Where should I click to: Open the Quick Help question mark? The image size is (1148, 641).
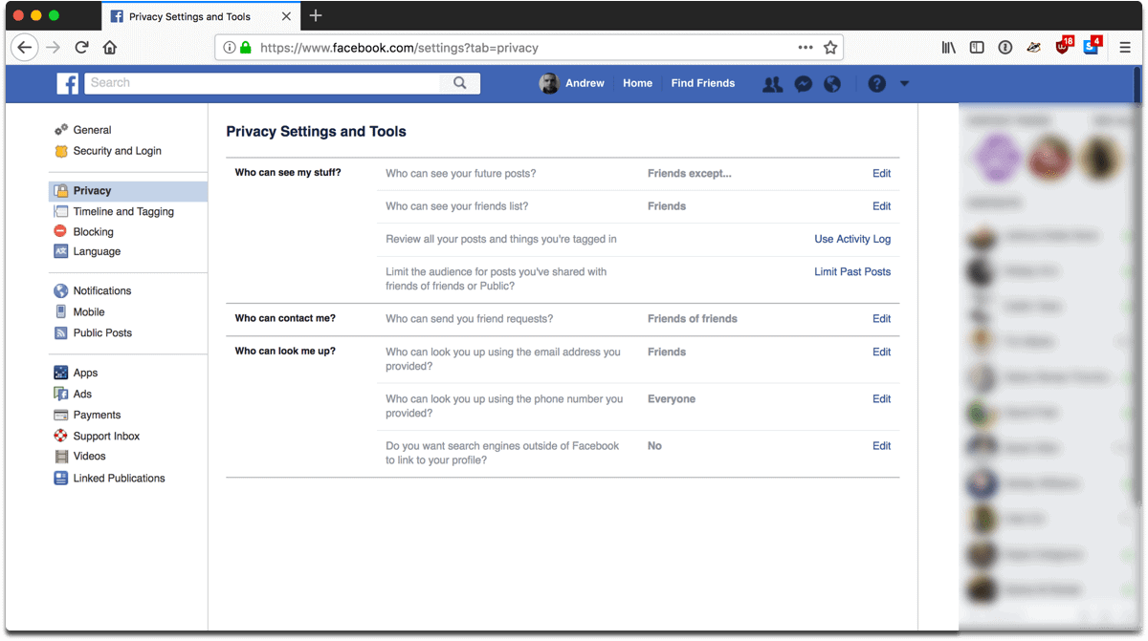tap(876, 84)
